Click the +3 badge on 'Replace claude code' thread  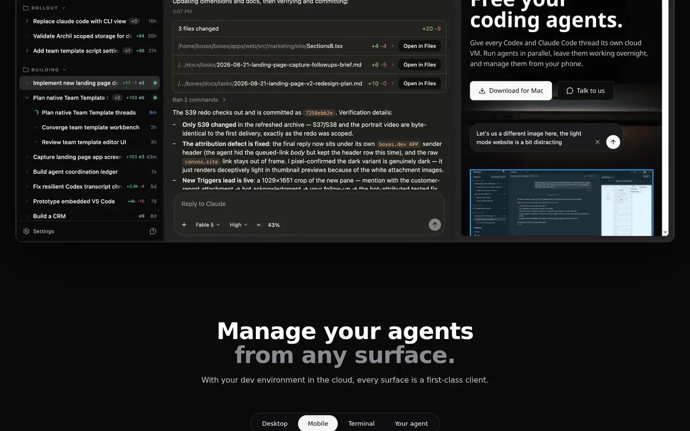(x=134, y=21)
